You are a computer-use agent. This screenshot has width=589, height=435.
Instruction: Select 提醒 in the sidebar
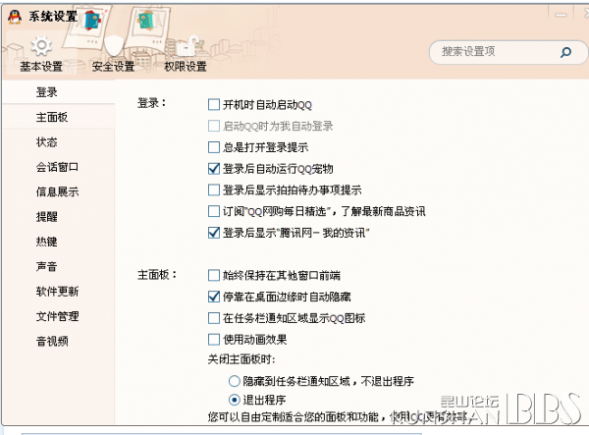pyautogui.click(x=46, y=216)
